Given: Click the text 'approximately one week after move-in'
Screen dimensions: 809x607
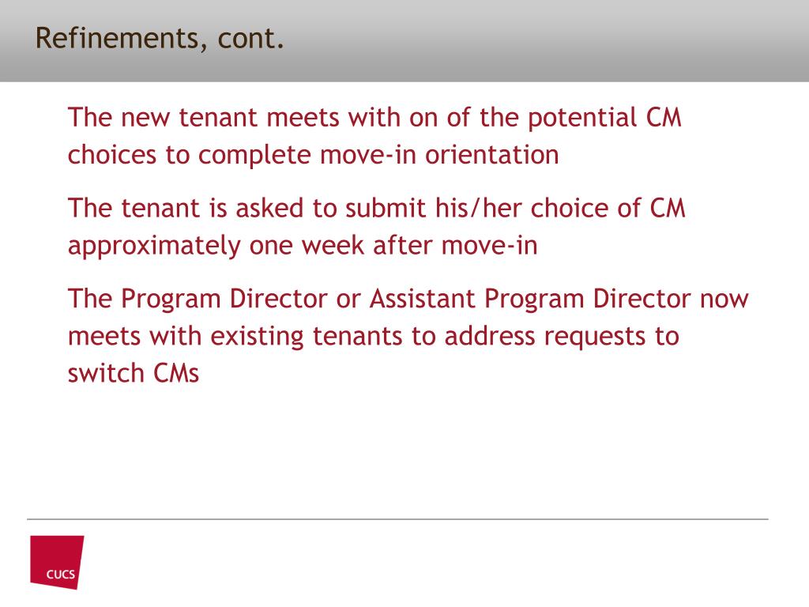Looking at the screenshot, I should (x=303, y=245).
